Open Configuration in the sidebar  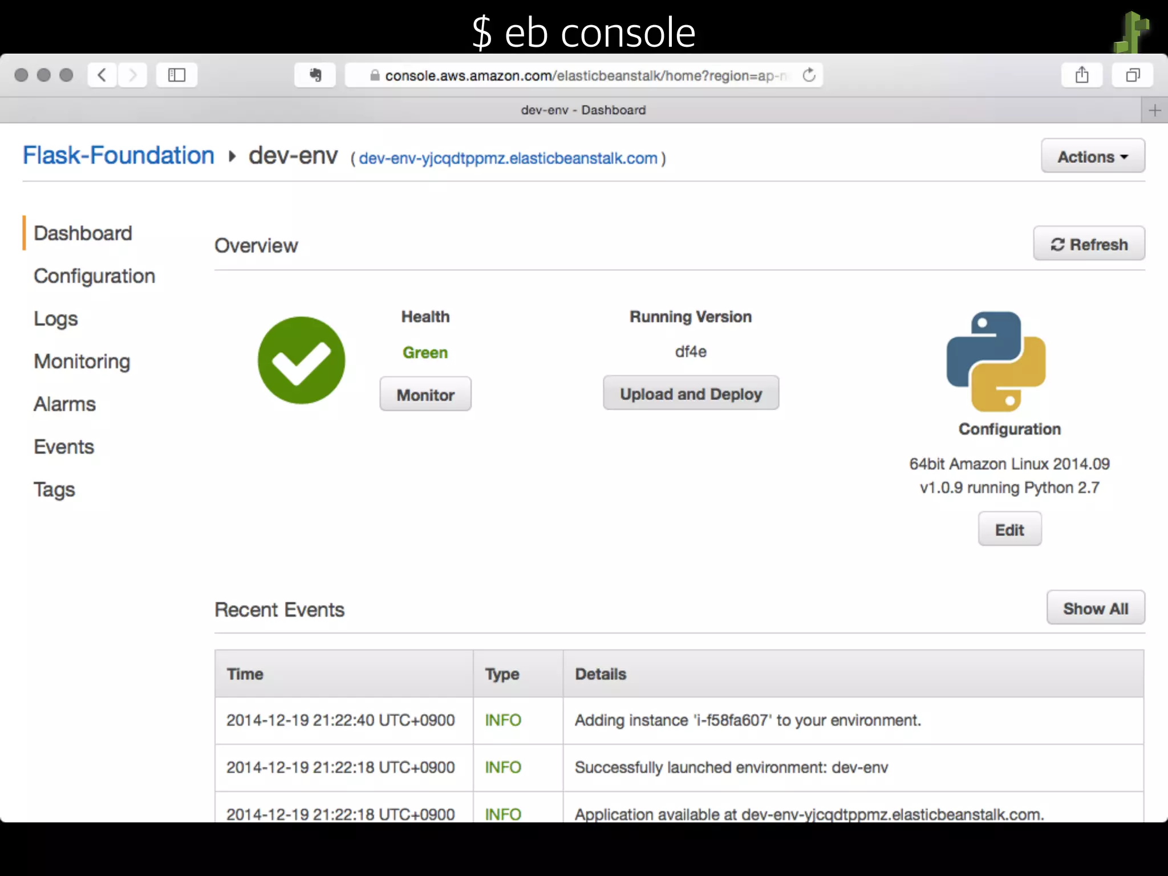94,276
